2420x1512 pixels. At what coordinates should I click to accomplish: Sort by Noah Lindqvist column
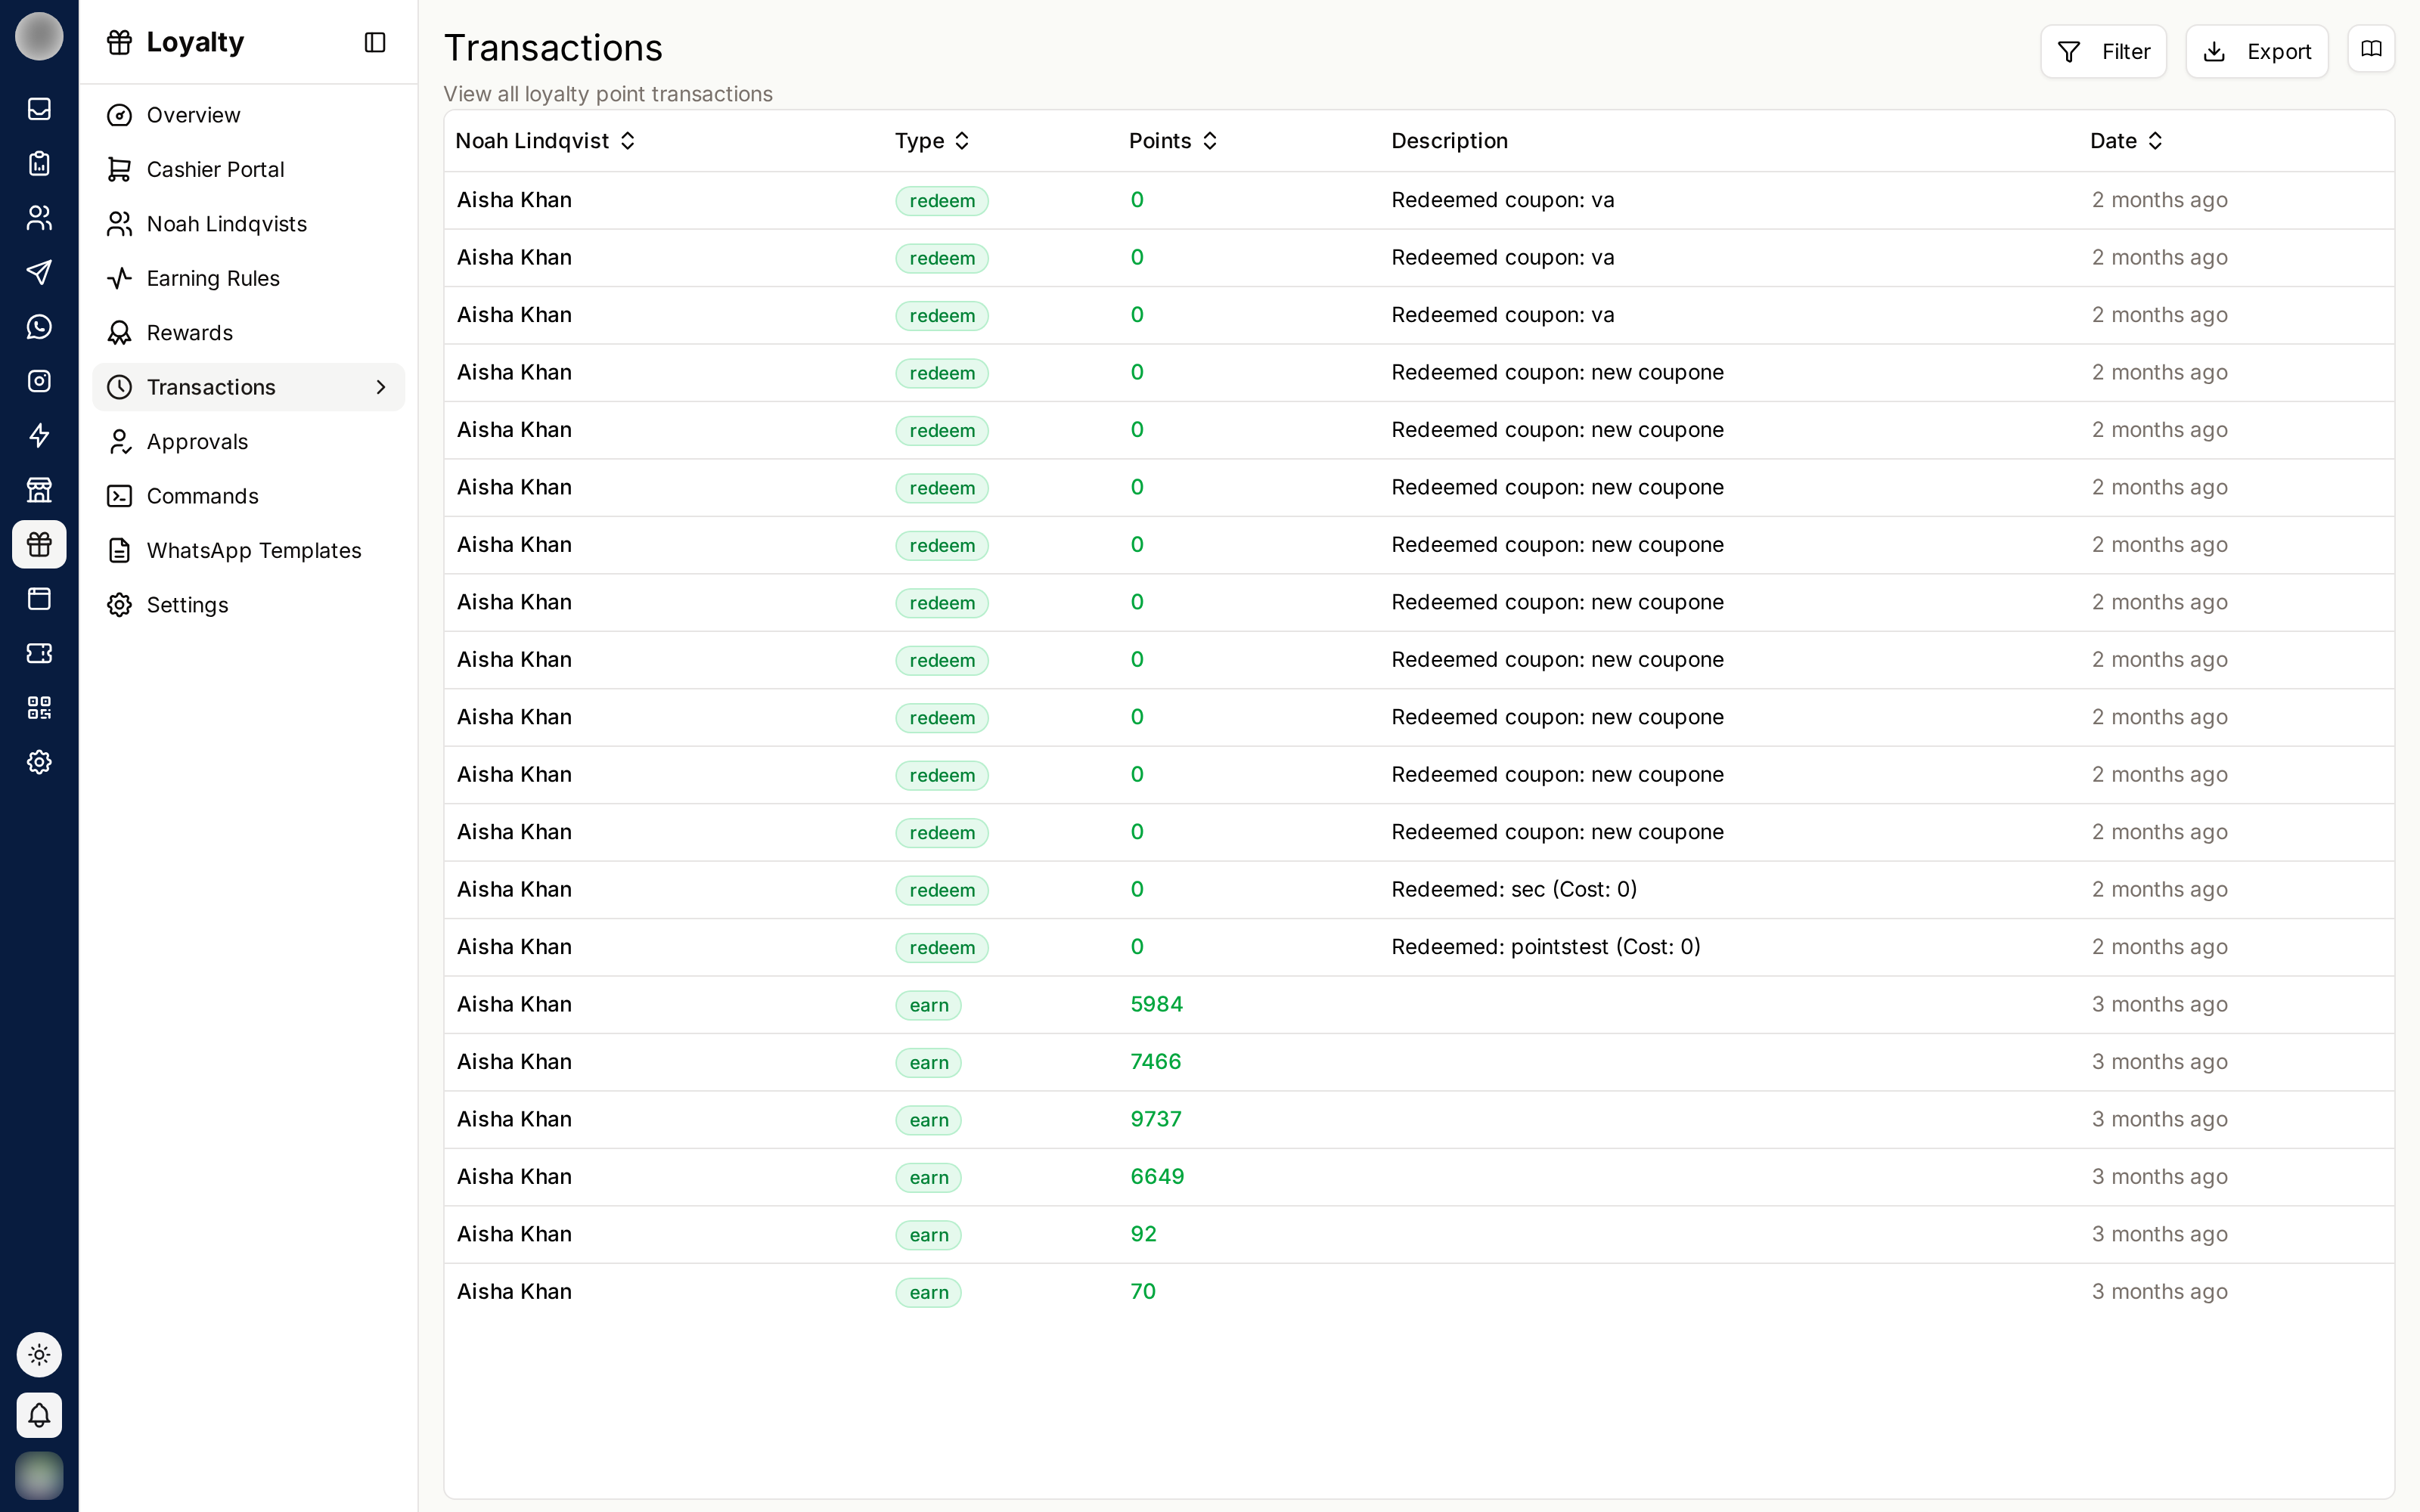coord(545,141)
